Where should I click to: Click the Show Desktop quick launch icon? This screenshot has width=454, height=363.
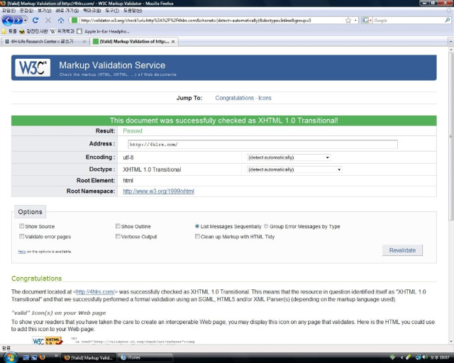click(x=26, y=357)
